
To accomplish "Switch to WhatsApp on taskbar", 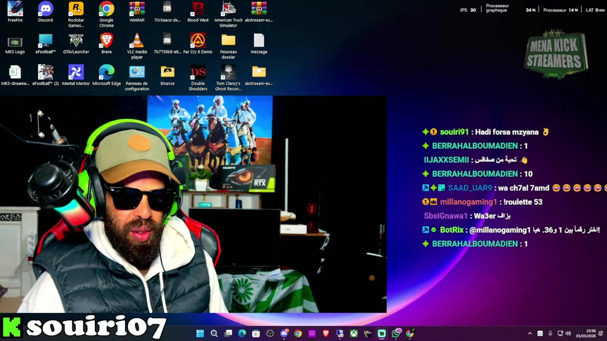I will point(396,333).
